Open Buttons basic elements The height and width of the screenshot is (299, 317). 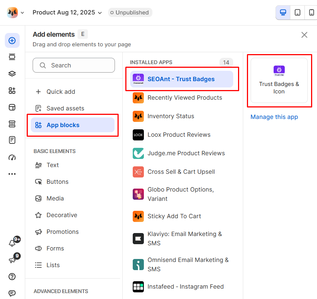point(73,182)
